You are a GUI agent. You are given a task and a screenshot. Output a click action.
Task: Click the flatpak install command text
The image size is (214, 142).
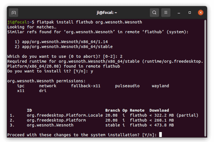click(89, 22)
